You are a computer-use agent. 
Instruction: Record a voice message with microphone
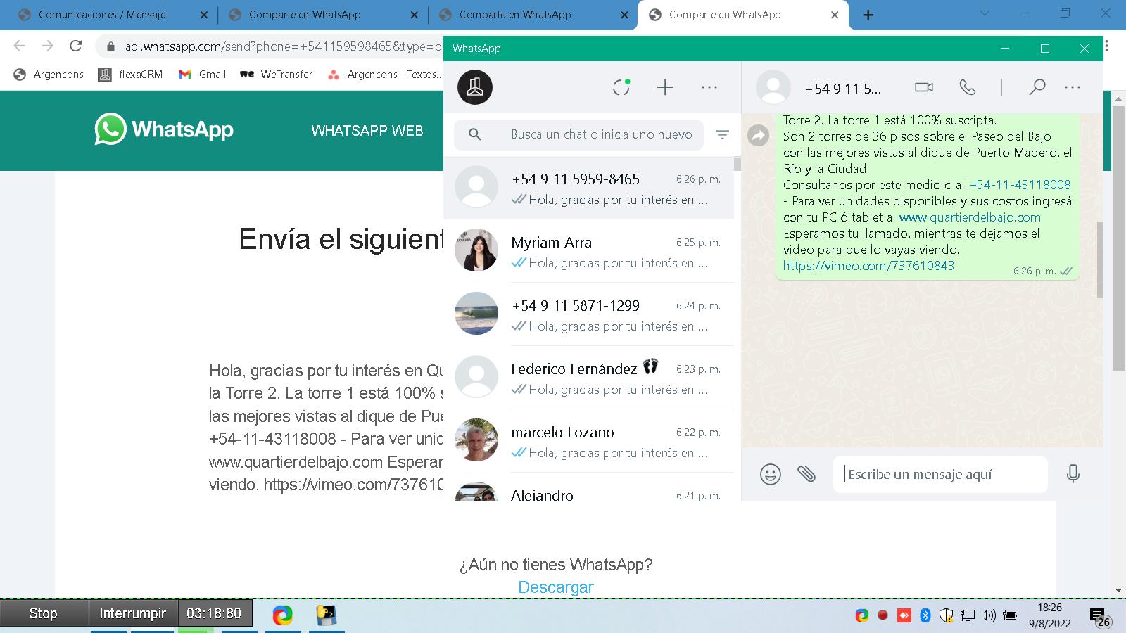pos(1073,474)
